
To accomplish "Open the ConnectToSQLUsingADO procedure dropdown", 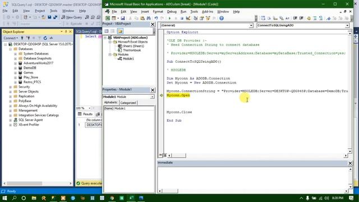I will coord(347,25).
